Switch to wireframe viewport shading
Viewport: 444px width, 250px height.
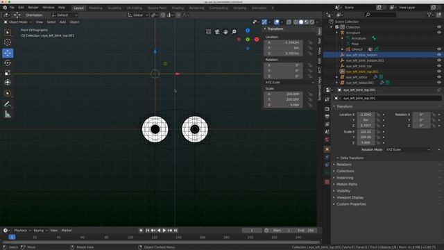(296, 22)
